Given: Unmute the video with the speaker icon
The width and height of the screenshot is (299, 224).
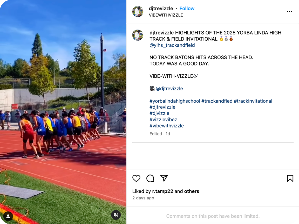Looking at the screenshot, I should click(116, 215).
